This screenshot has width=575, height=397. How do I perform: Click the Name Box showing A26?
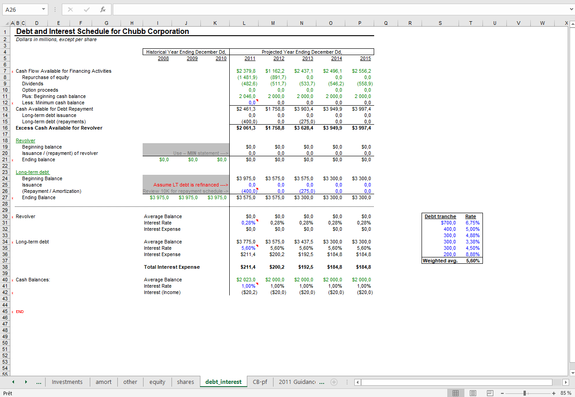[21, 9]
